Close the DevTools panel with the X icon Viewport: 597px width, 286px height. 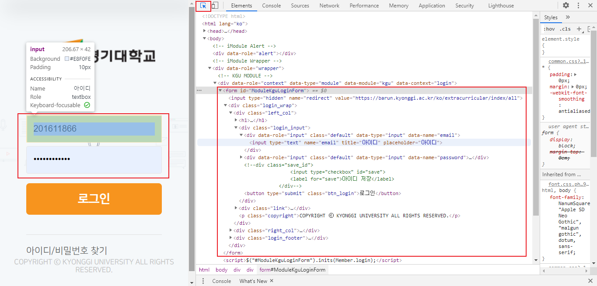(590, 6)
